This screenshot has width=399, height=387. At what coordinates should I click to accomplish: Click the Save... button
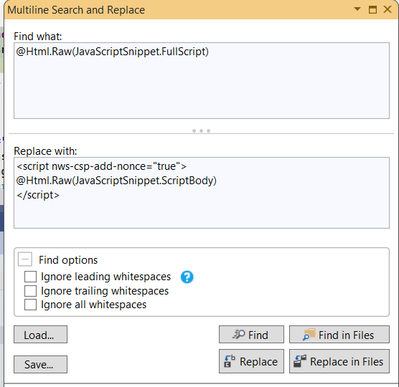pyautogui.click(x=40, y=364)
